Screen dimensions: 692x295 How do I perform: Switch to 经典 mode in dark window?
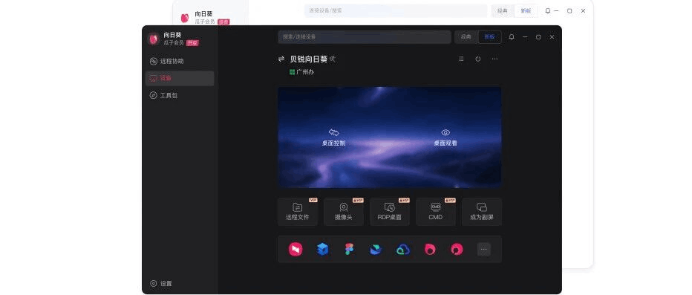coord(466,37)
